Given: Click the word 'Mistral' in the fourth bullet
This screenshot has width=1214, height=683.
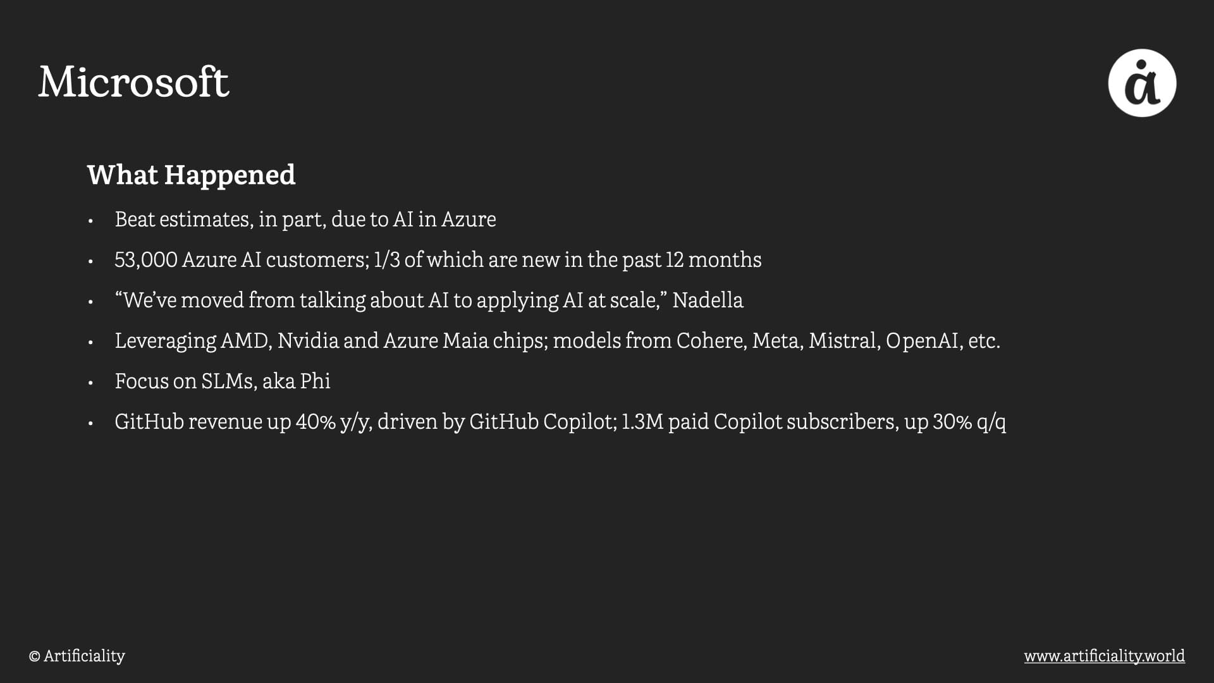Looking at the screenshot, I should coord(843,341).
